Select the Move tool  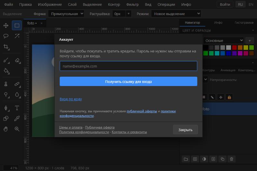(x=6, y=26)
